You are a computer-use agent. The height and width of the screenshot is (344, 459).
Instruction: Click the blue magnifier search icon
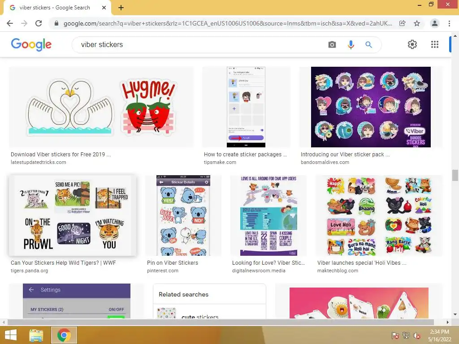point(368,45)
